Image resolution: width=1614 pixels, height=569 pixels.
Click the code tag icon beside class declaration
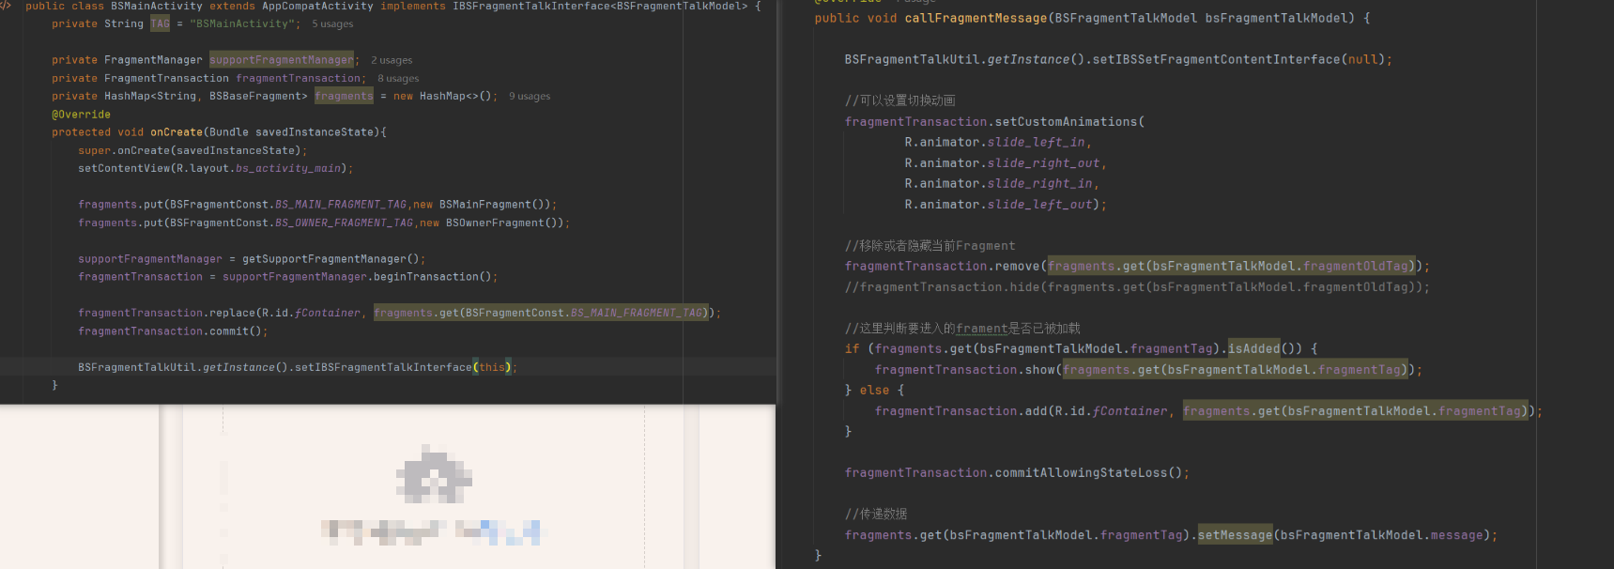coord(6,6)
